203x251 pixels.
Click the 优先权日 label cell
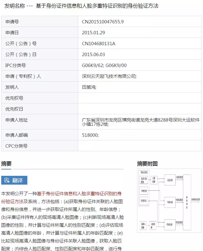(x=40, y=109)
